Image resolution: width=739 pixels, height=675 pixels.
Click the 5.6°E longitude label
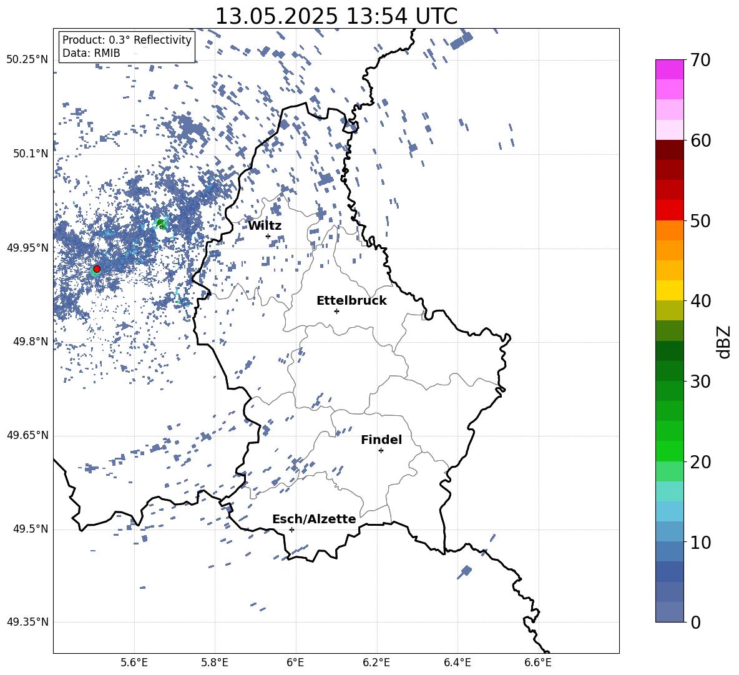tap(134, 663)
